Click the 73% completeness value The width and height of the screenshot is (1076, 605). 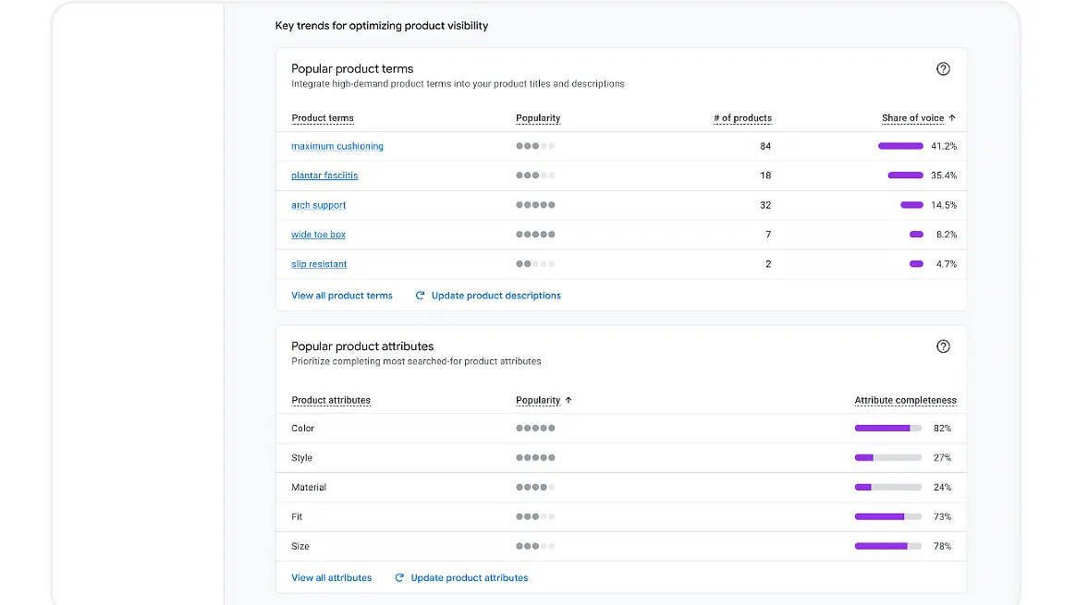942,516
